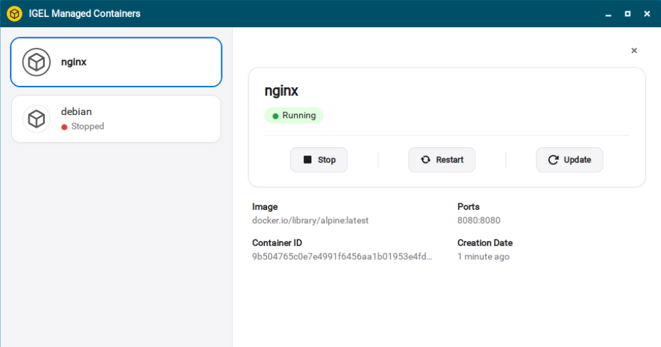Close the nginx details panel
Screen dimensions: 661x347
click(634, 51)
